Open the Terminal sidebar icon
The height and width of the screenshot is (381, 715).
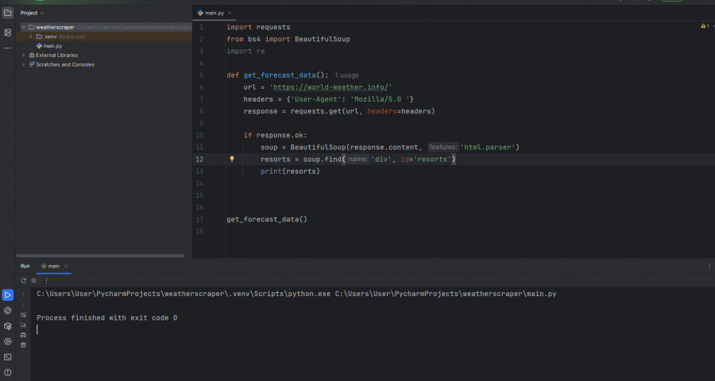[8, 357]
